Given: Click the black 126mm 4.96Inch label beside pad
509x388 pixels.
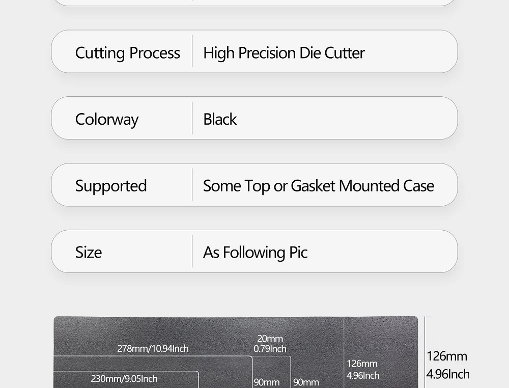Looking at the screenshot, I should pyautogui.click(x=447, y=365).
